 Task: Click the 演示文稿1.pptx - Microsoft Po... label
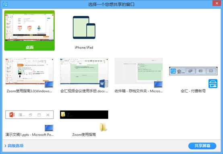click(x=29, y=135)
